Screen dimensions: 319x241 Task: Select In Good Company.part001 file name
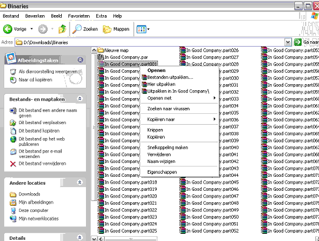[131, 64]
